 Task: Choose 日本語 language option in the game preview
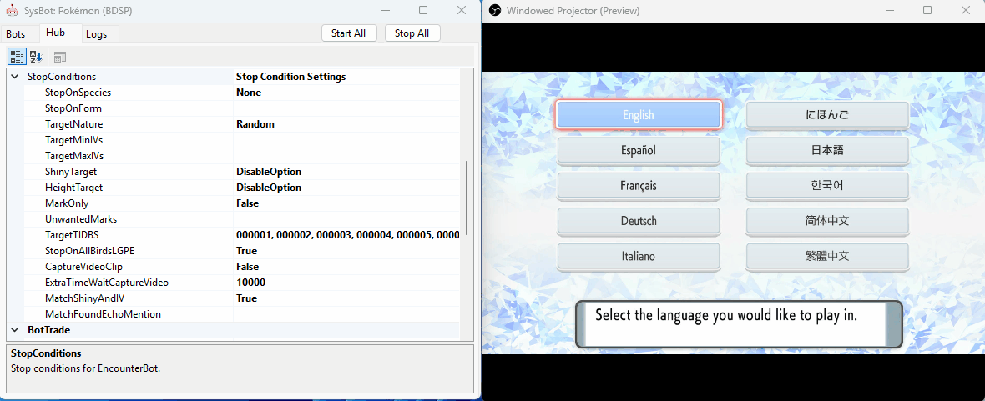(x=827, y=151)
